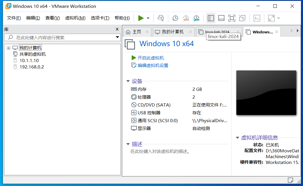Click the 2 GB memory value
303x186 pixels.
[x=197, y=89]
